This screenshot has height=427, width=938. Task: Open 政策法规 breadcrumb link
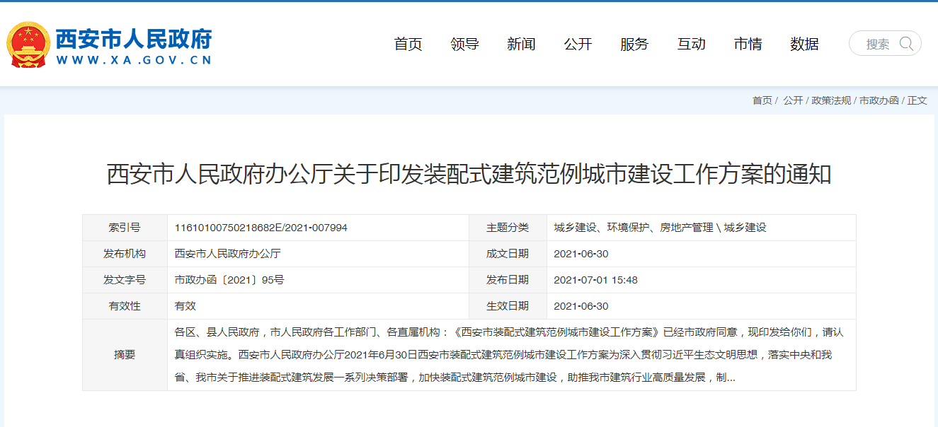tap(831, 100)
